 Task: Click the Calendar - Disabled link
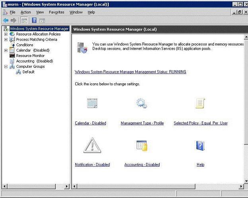coord(90,123)
